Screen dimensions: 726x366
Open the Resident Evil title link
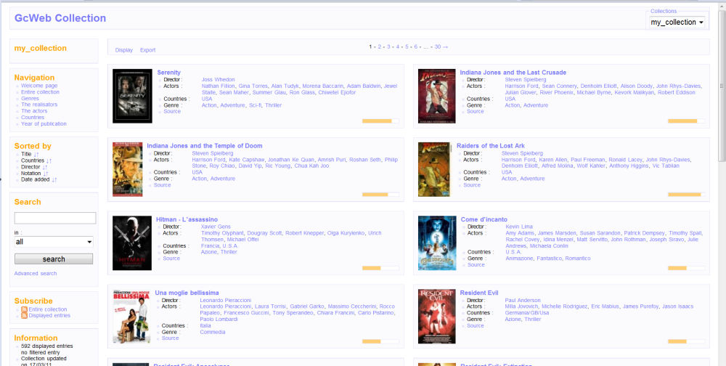point(479,293)
